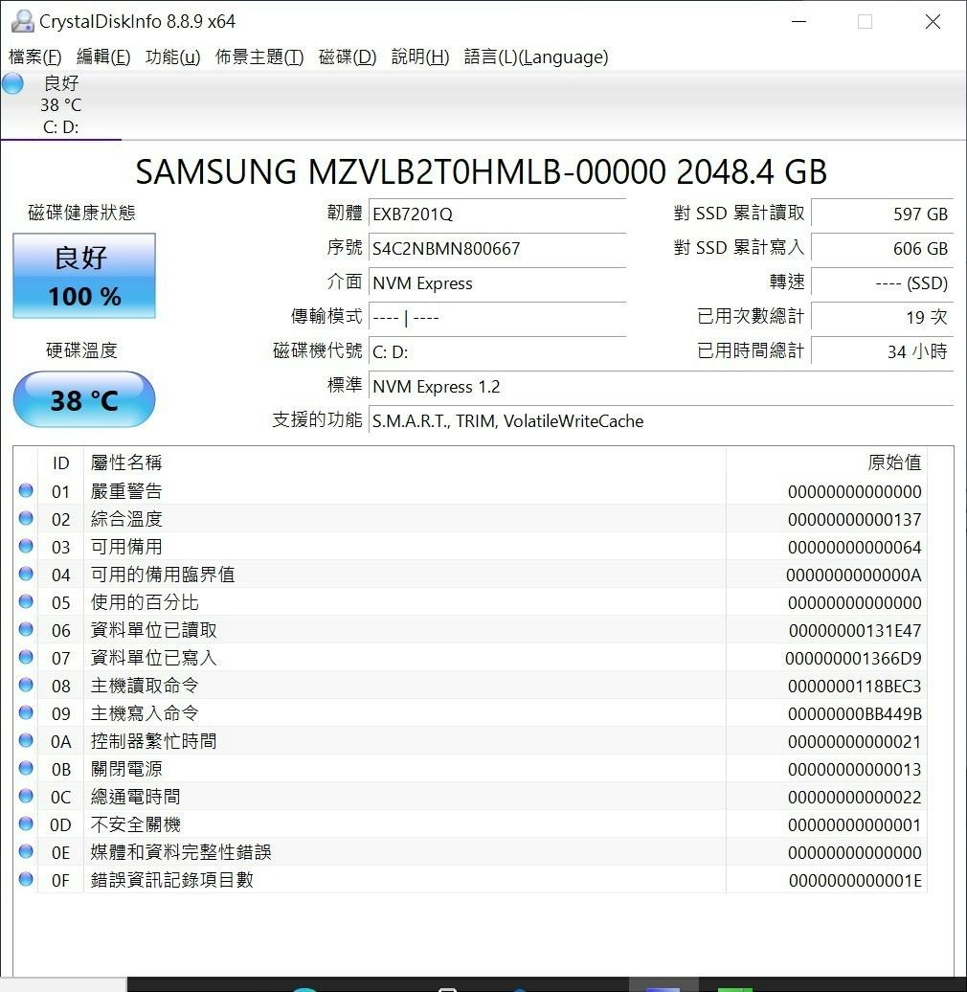Viewport: 967px width, 992px height.
Task: Open the 檔案(F) menu
Action: (x=34, y=56)
